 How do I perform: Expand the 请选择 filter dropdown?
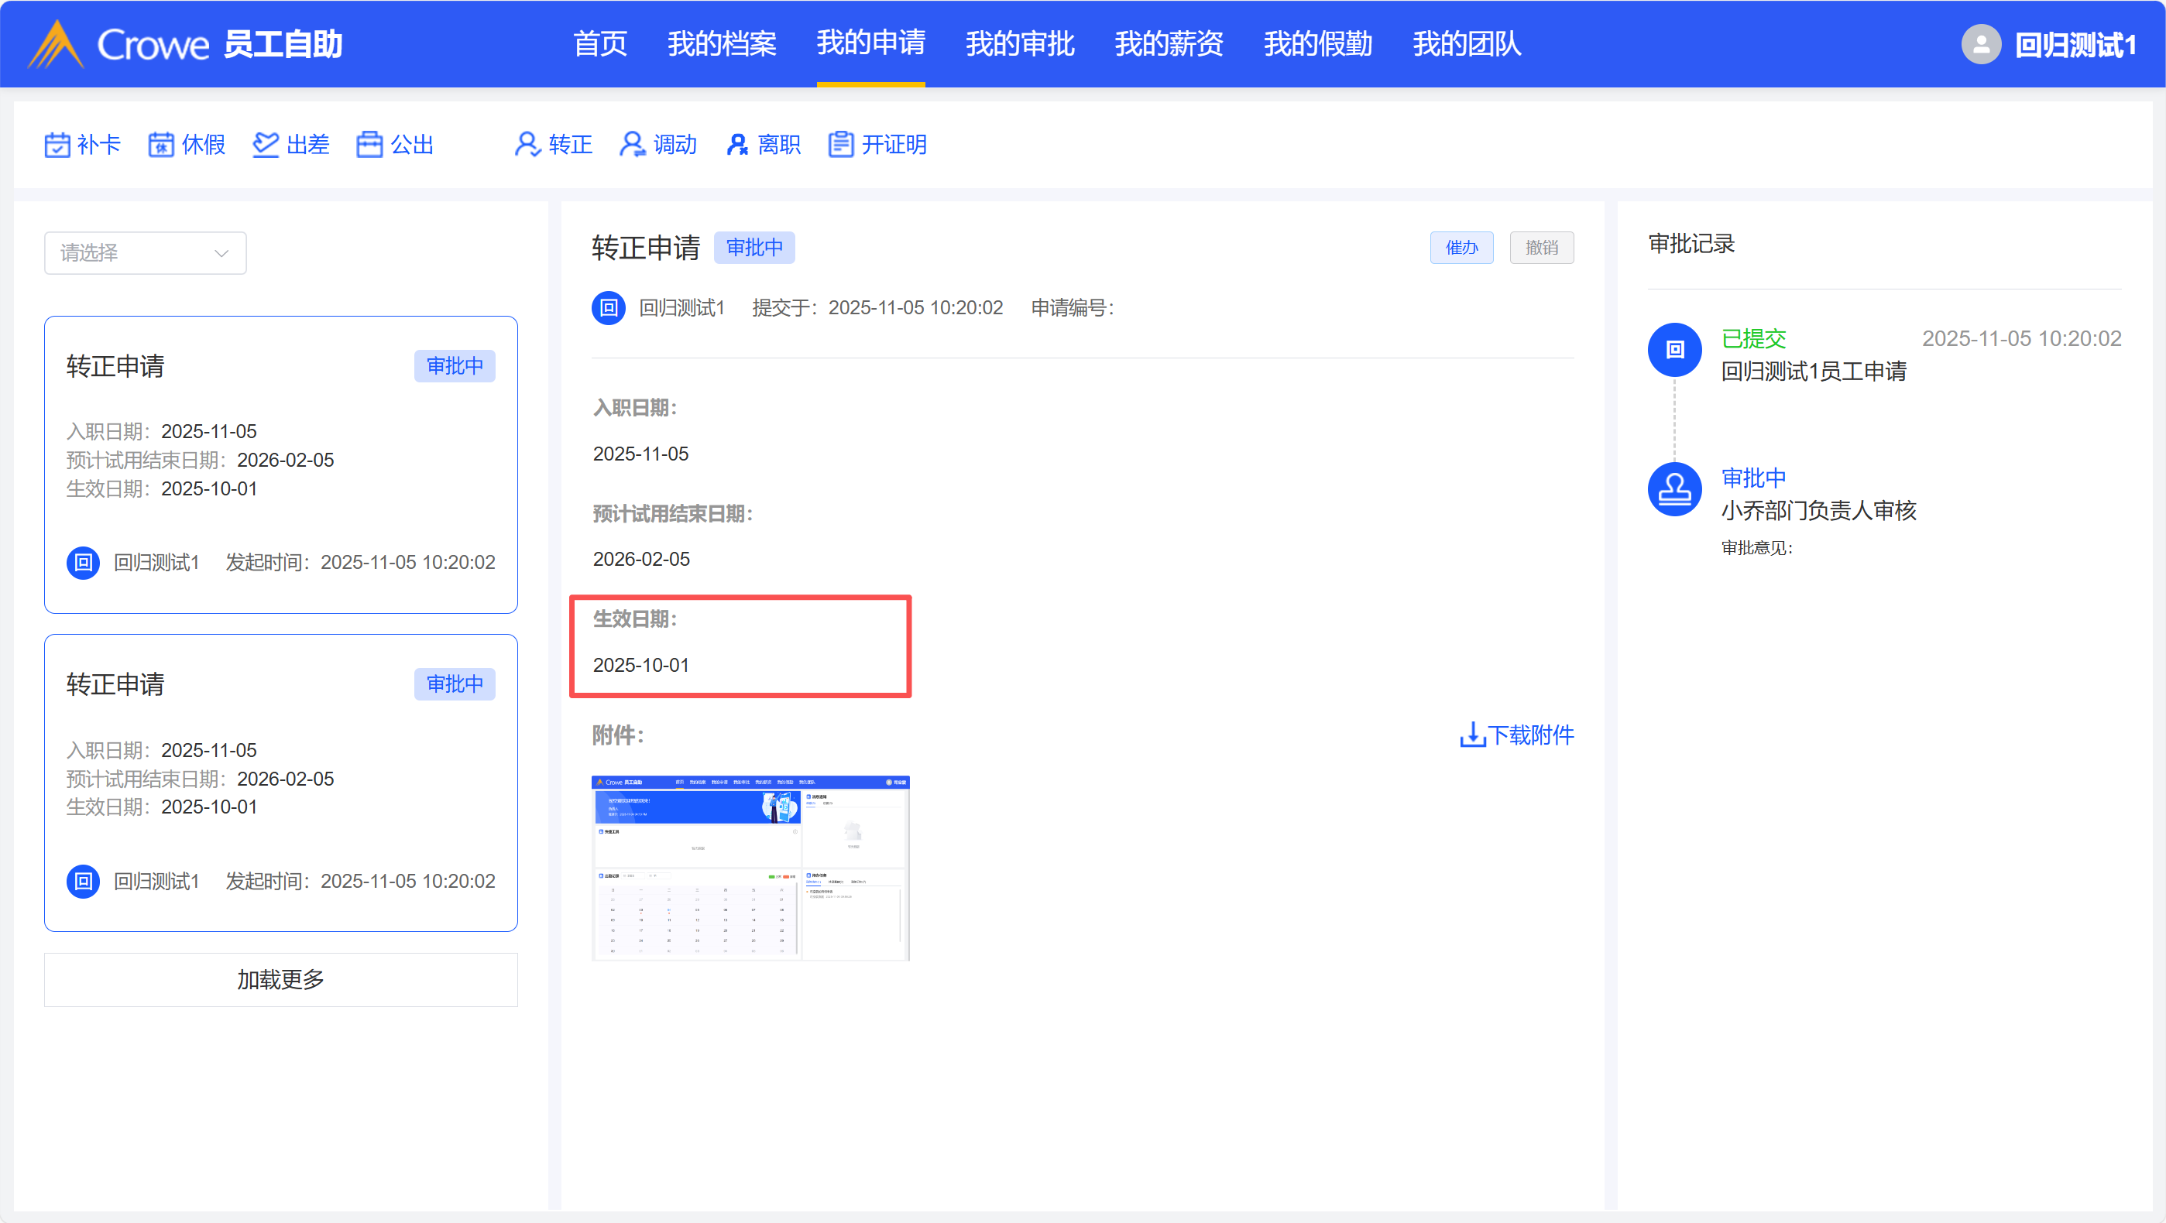tap(145, 253)
